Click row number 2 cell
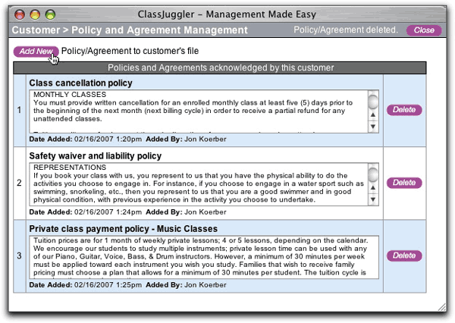455x323 pixels. [20, 183]
